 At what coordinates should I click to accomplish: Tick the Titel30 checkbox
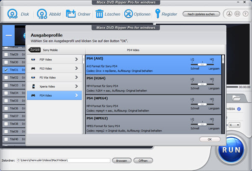[x=6, y=62]
